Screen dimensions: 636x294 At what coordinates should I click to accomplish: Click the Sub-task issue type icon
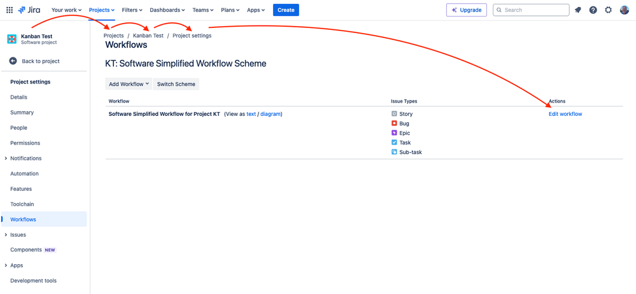click(394, 152)
